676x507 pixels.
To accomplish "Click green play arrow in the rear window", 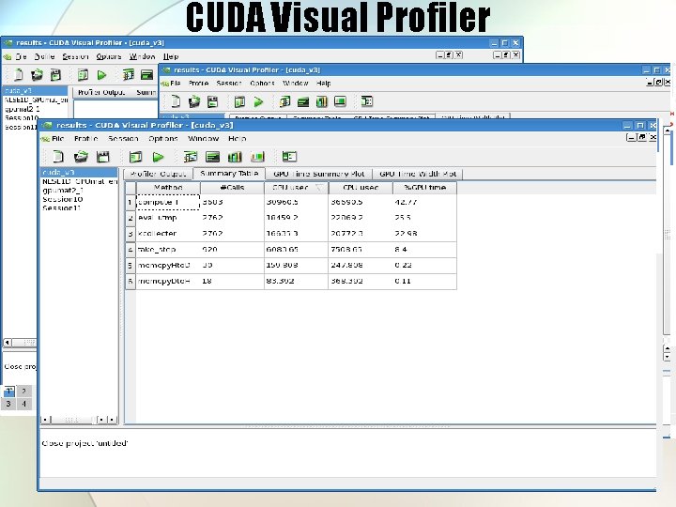I will 101,75.
